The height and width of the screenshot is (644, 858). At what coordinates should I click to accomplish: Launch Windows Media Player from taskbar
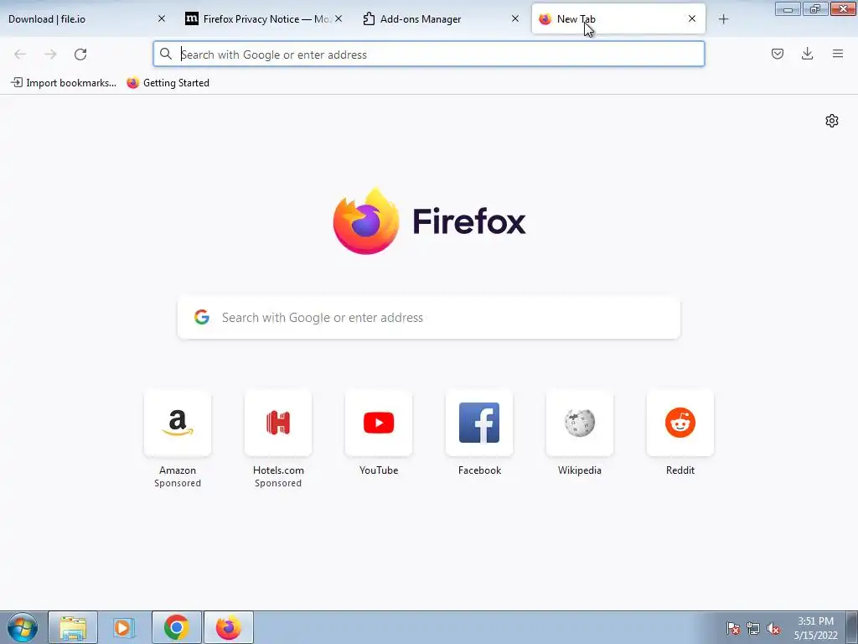point(124,627)
